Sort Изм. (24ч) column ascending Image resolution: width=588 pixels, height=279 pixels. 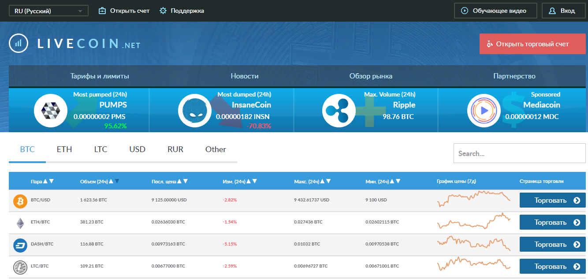point(249,181)
